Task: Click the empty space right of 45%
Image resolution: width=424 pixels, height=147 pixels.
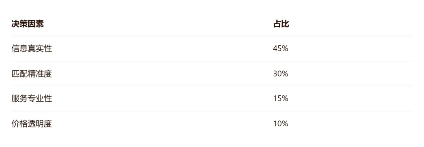Action: click(x=351, y=49)
